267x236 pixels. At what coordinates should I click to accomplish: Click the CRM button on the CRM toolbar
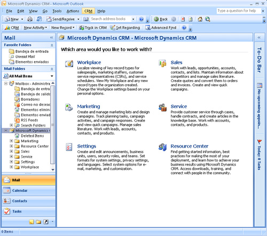point(12,28)
